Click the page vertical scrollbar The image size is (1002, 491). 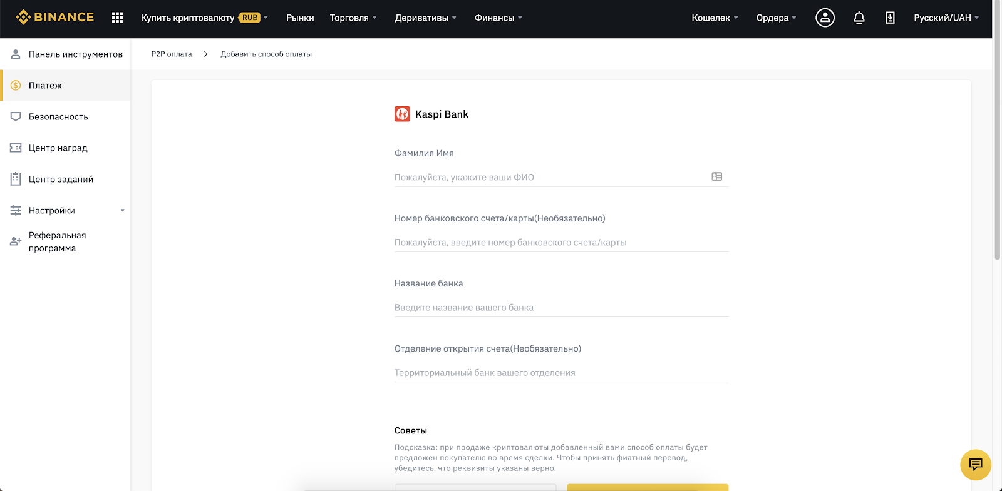click(x=997, y=131)
